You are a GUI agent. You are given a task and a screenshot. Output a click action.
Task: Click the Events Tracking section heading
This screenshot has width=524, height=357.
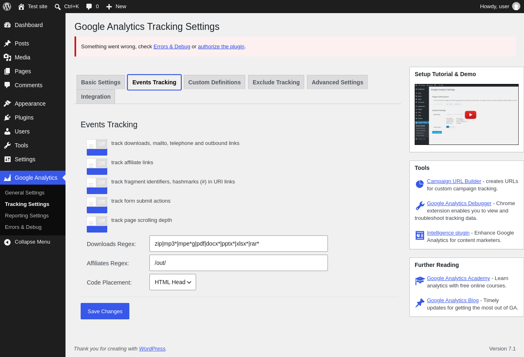[109, 124]
